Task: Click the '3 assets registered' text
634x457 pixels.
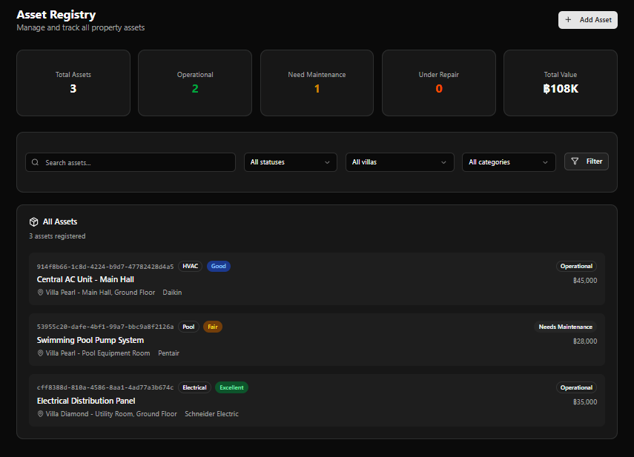Action: pos(57,236)
